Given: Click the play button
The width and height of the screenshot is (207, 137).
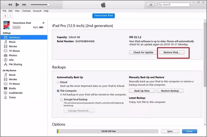Looking at the screenshot, I should (x=17, y=5).
